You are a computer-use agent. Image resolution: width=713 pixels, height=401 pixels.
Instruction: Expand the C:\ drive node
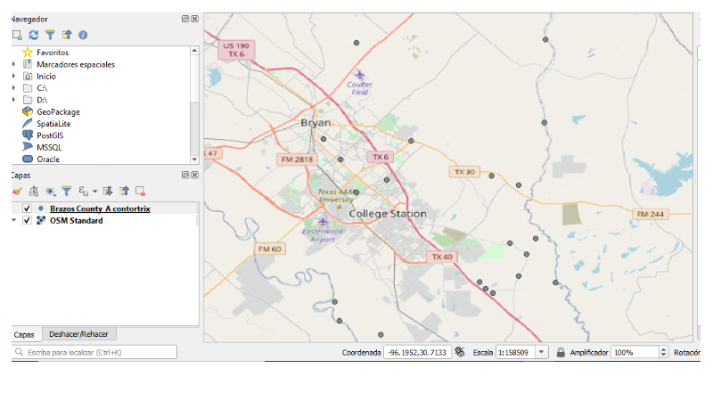point(14,87)
